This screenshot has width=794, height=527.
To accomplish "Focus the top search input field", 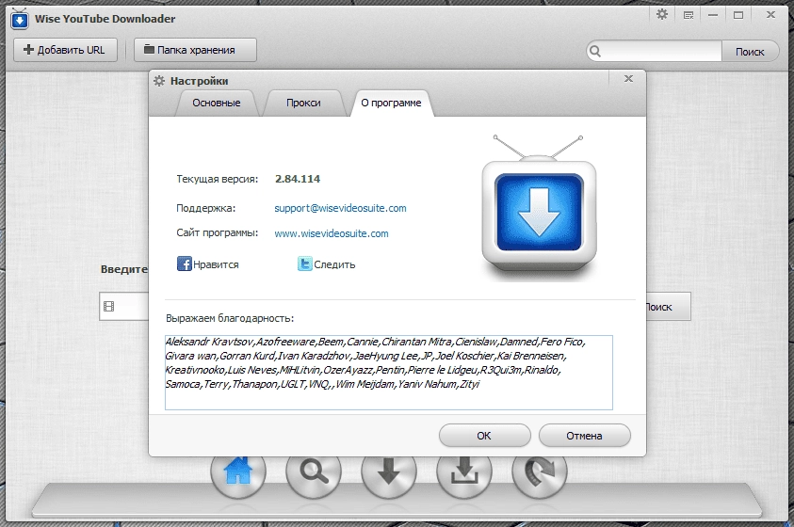I will click(662, 51).
